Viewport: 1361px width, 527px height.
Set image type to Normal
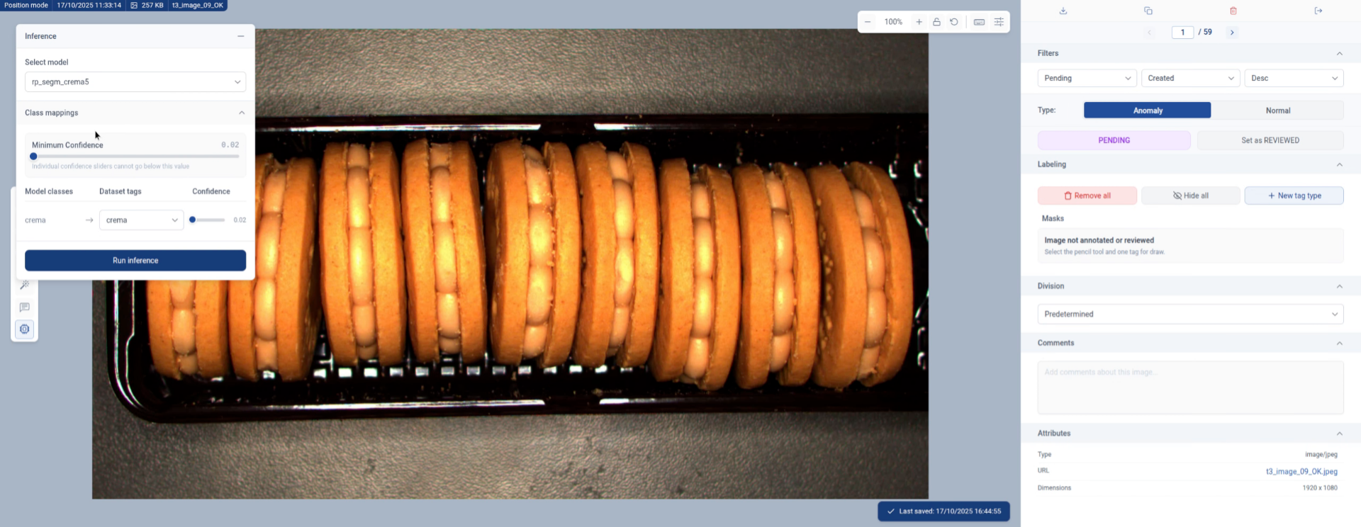pos(1277,110)
